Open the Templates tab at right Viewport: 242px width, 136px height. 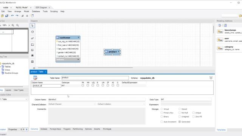221,130
